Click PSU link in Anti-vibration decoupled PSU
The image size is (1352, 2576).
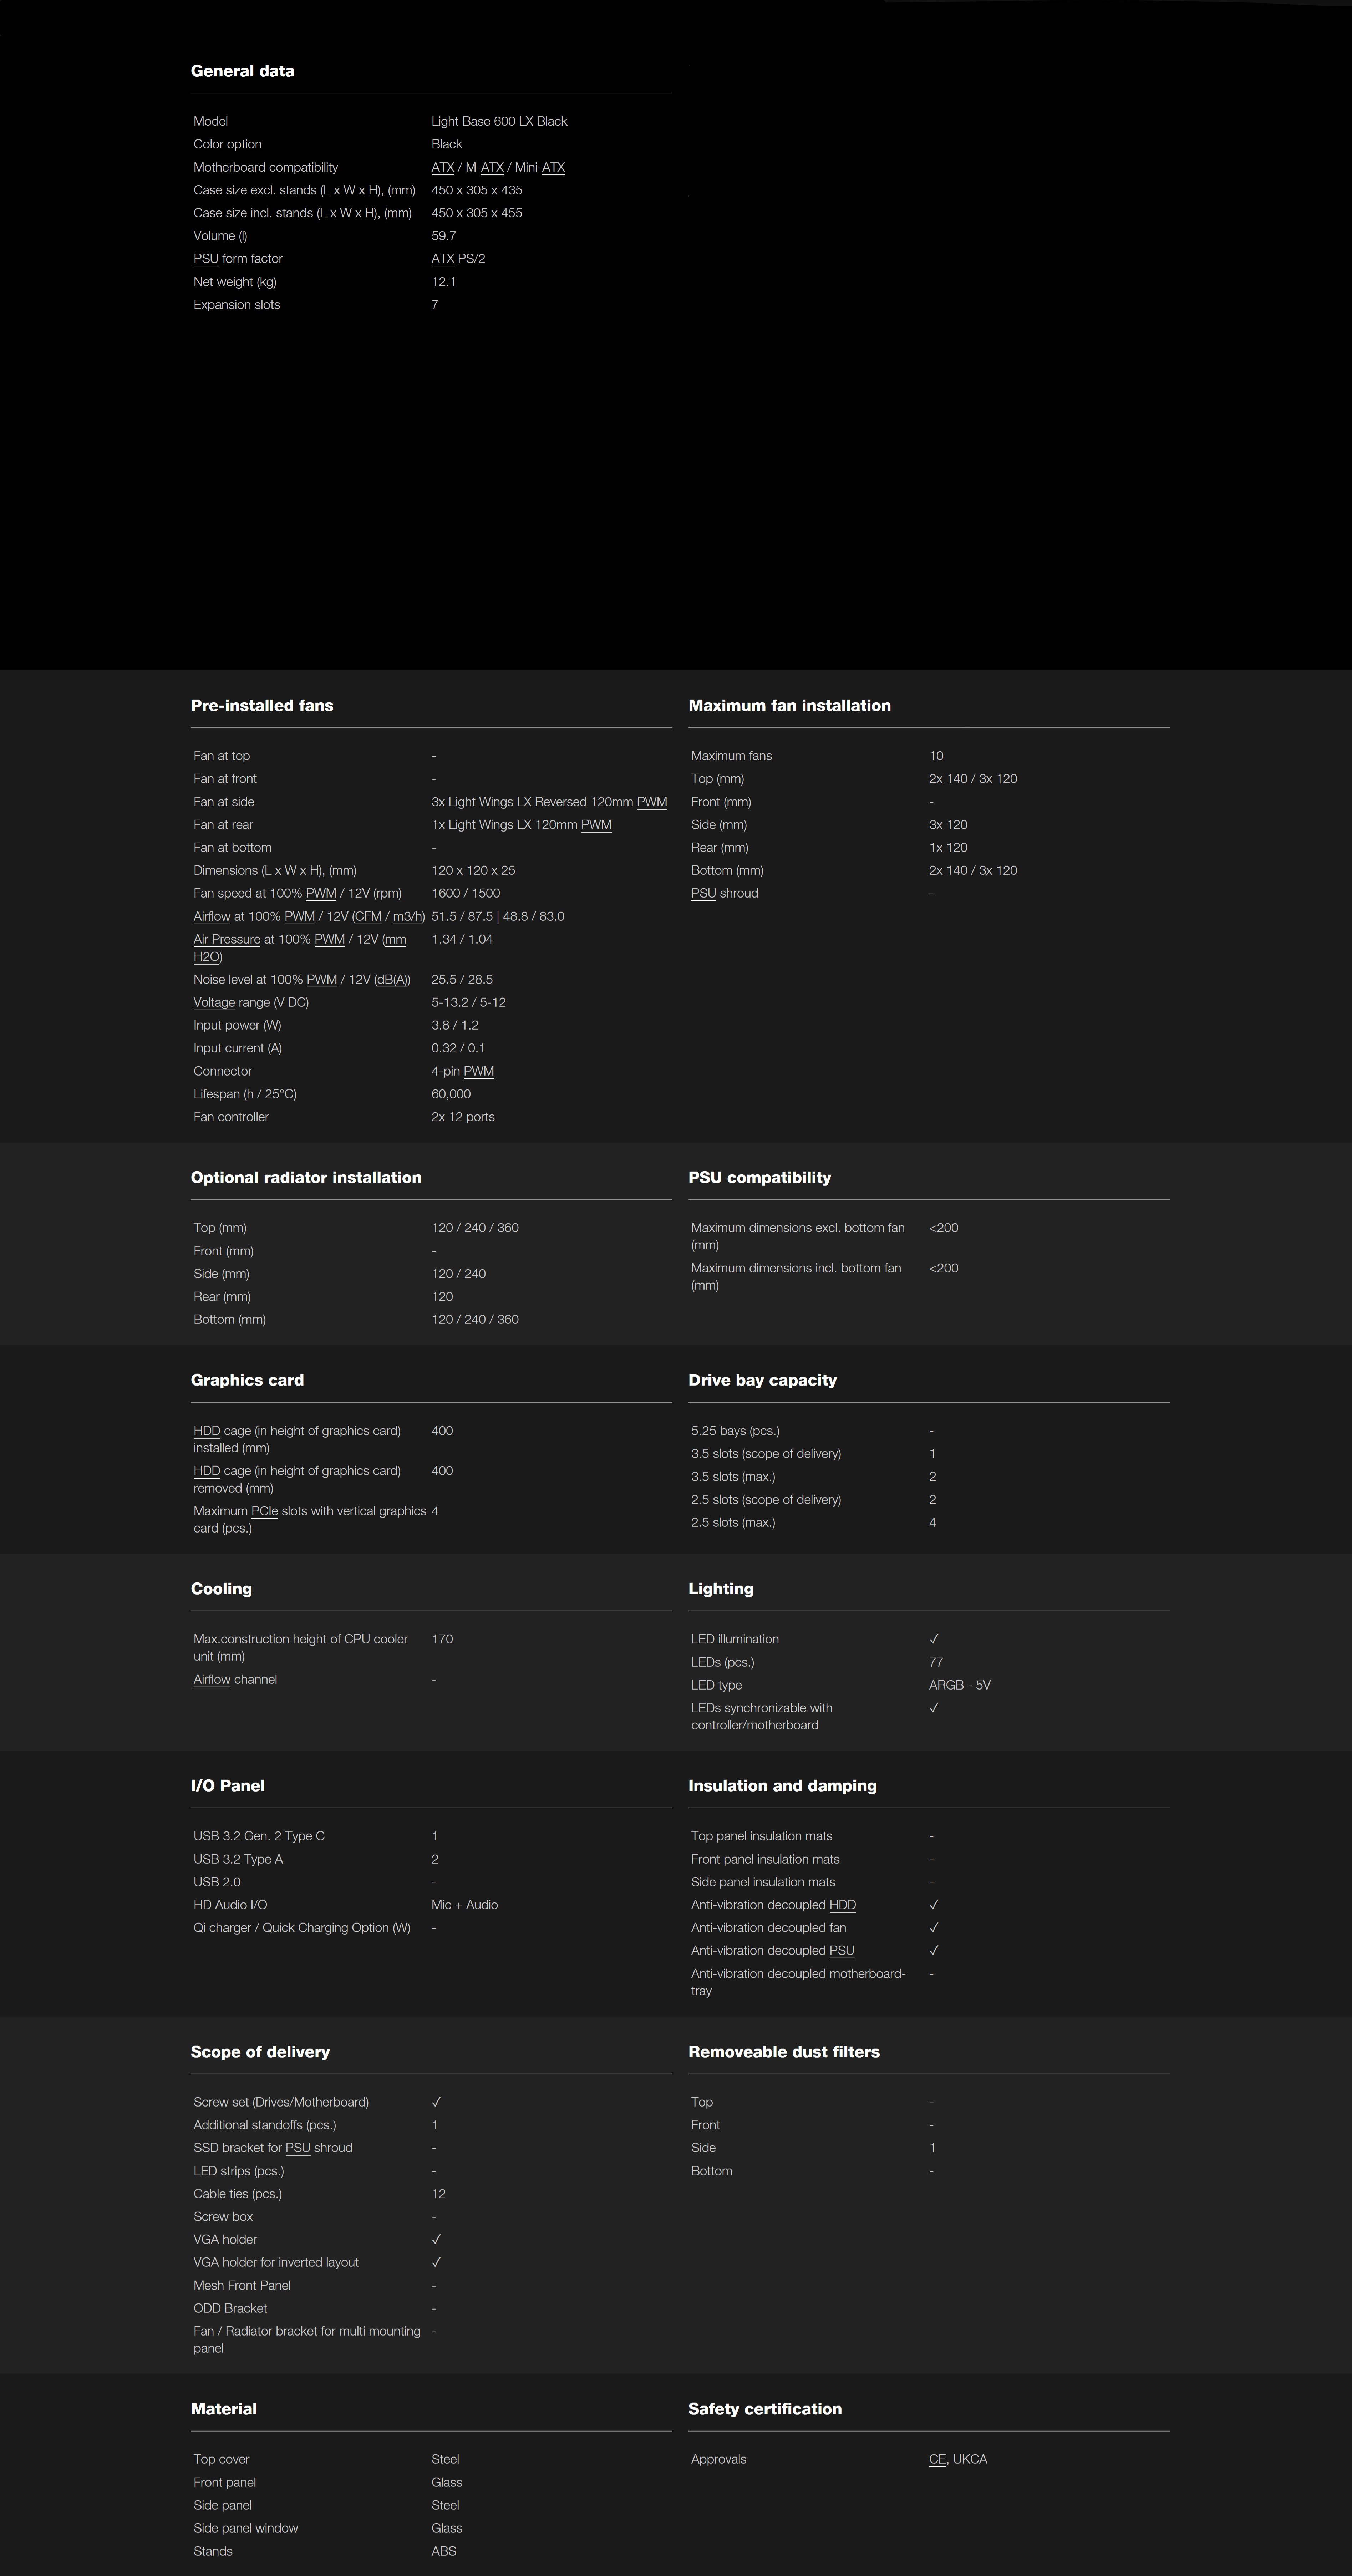click(x=842, y=1951)
